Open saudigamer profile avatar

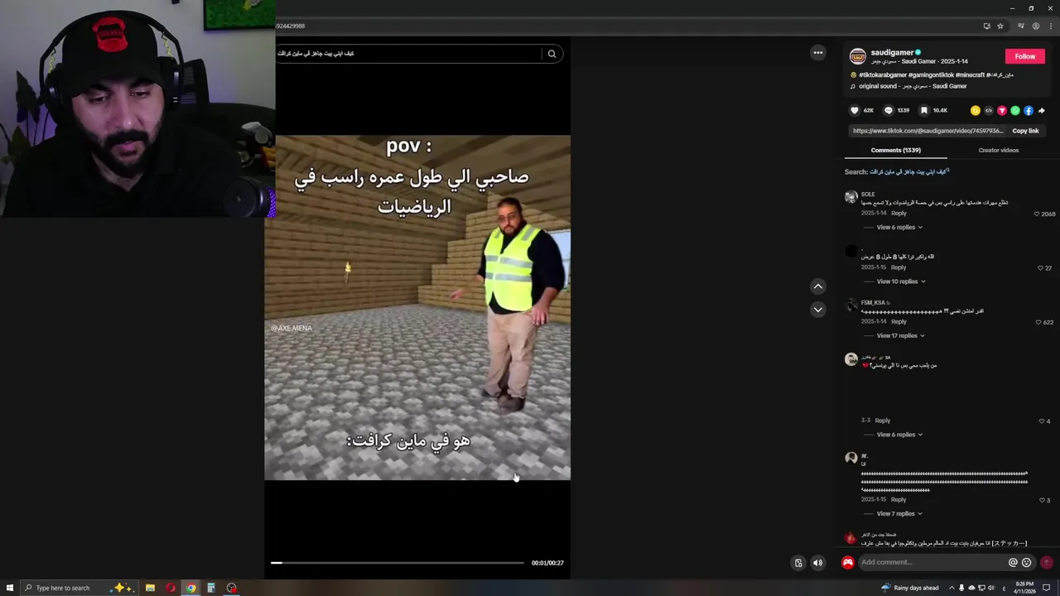coord(858,56)
